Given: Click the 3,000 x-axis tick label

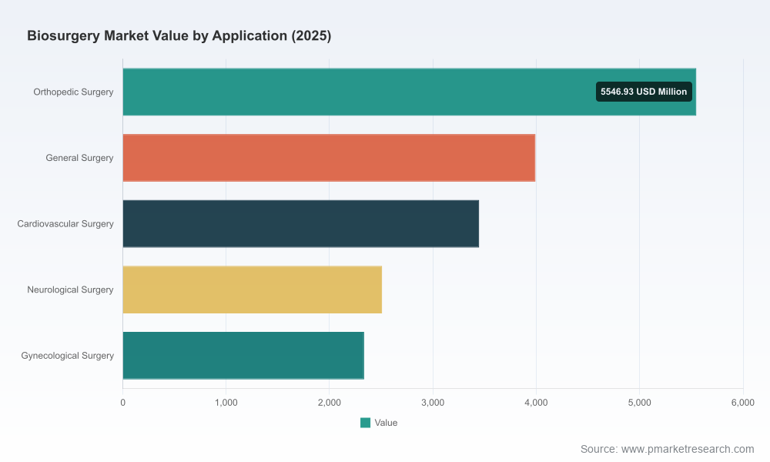Looking at the screenshot, I should (433, 403).
